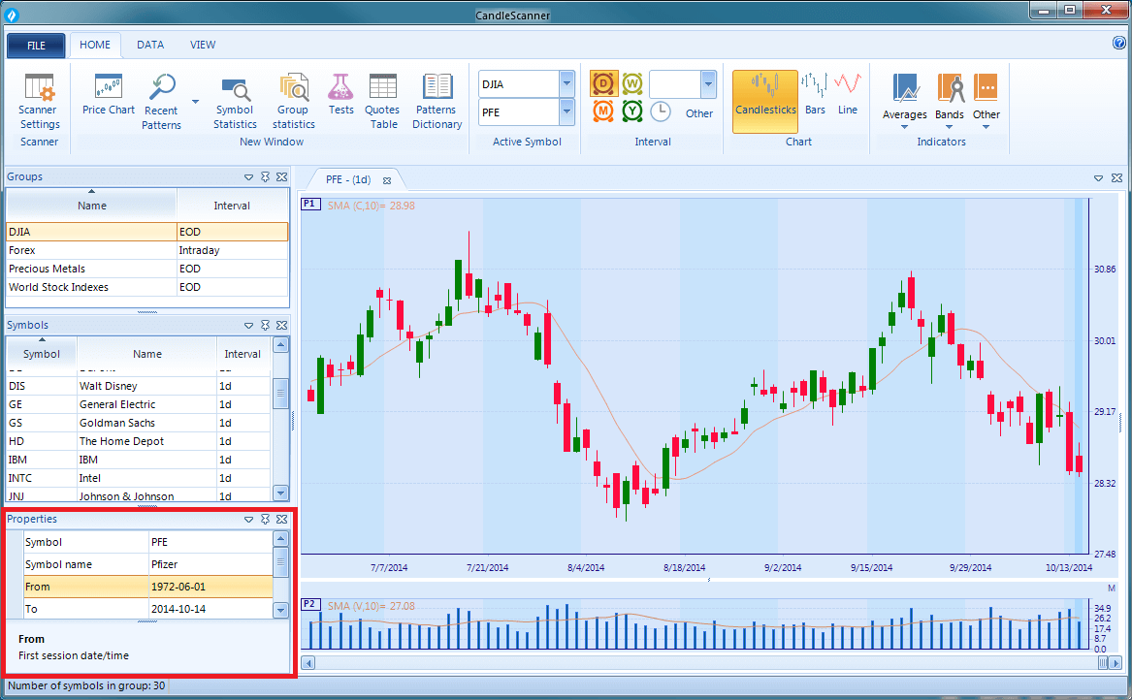Open the PFE active symbol dropdown
This screenshot has width=1132, height=700.
coord(566,111)
